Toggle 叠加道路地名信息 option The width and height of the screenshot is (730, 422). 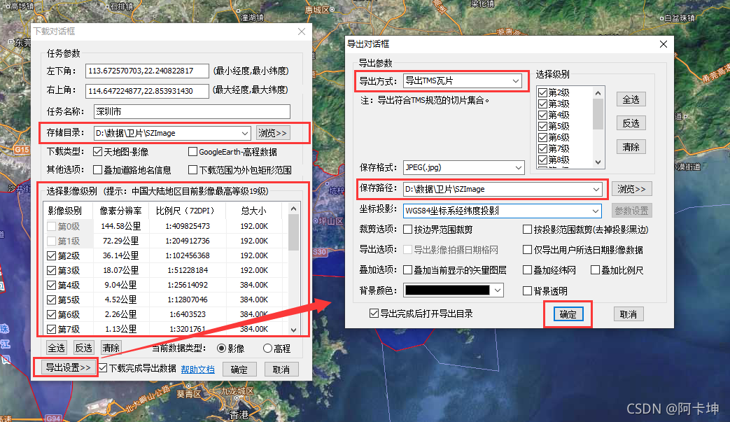(x=98, y=170)
